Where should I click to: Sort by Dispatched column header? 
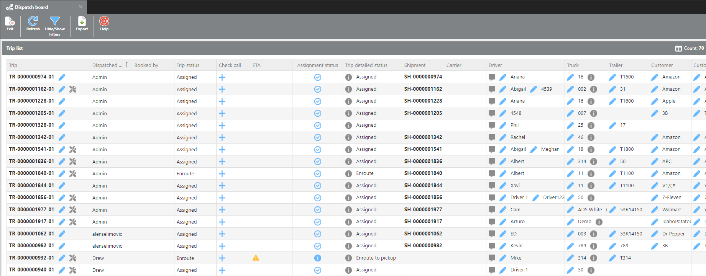point(107,65)
